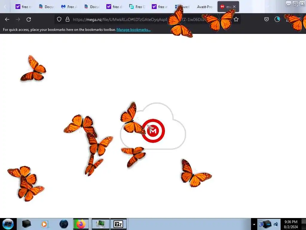Switch to the 'Avast-Pre' tab
Image resolution: width=306 pixels, height=230 pixels.
(205, 7)
